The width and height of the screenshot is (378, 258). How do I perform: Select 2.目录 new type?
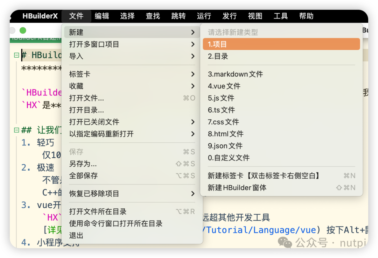click(281, 56)
